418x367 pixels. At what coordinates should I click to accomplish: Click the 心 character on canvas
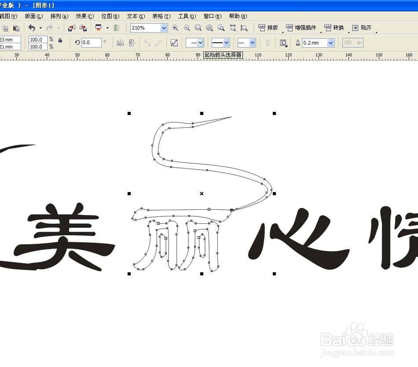tap(299, 238)
